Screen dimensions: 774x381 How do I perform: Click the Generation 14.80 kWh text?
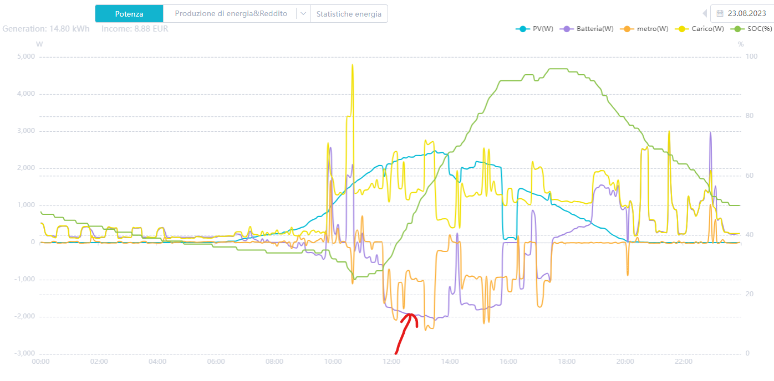[46, 29]
